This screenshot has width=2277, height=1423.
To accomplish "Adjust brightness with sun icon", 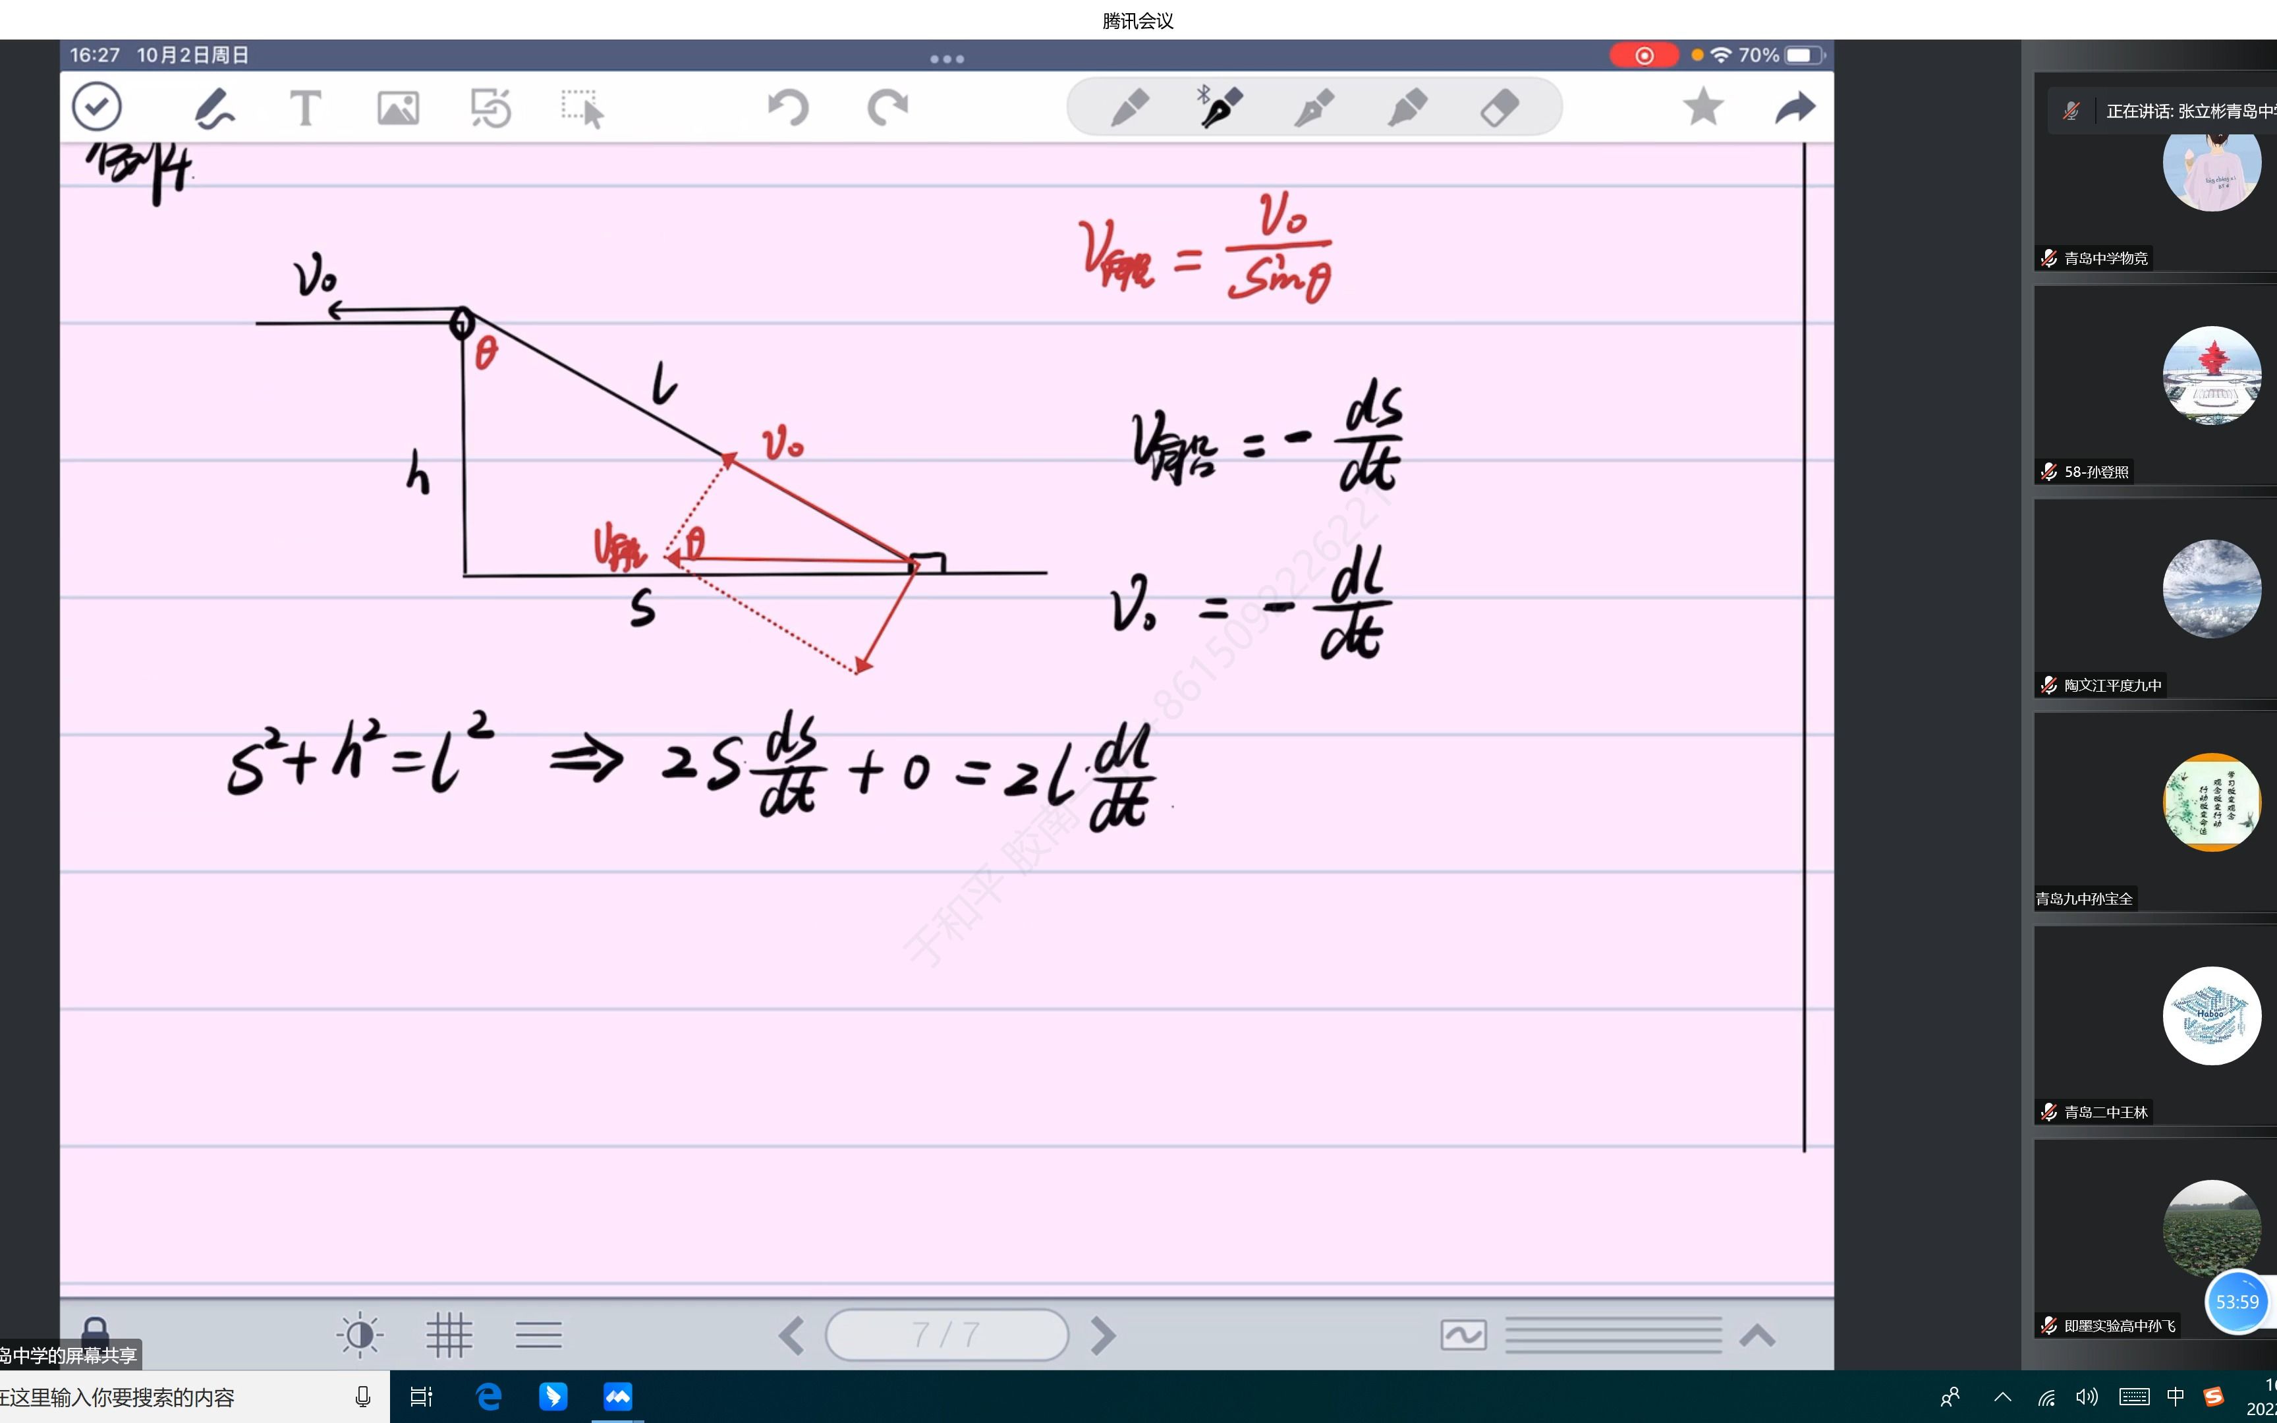I will [x=360, y=1335].
